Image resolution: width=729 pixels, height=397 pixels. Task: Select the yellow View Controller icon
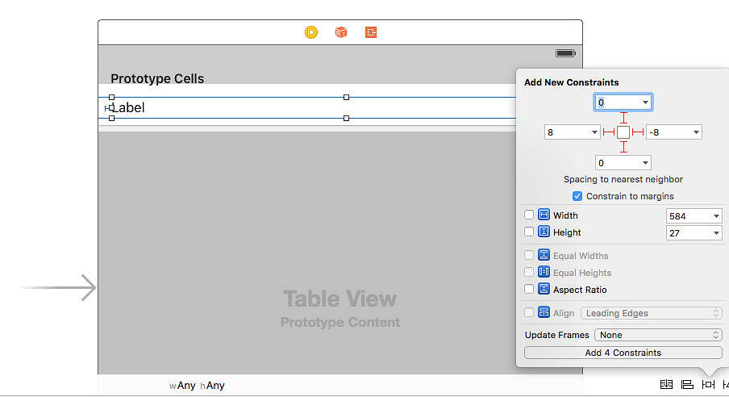click(x=311, y=32)
